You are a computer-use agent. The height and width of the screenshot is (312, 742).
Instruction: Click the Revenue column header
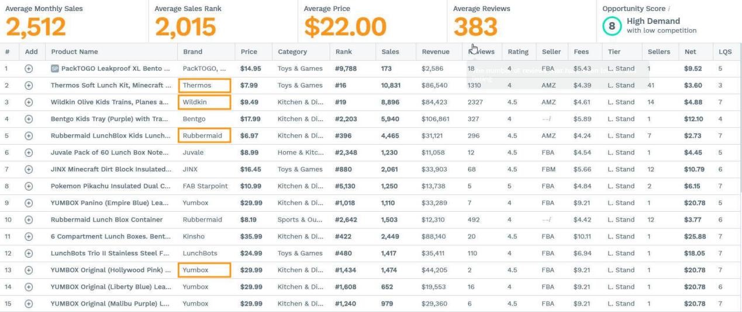click(436, 52)
